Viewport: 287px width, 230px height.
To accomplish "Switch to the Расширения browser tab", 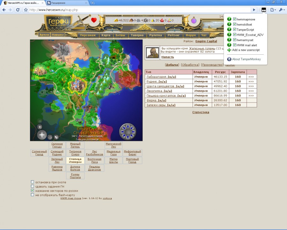I will [x=67, y=3].
